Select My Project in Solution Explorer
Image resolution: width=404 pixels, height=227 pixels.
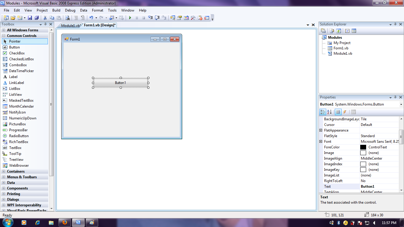coord(342,43)
